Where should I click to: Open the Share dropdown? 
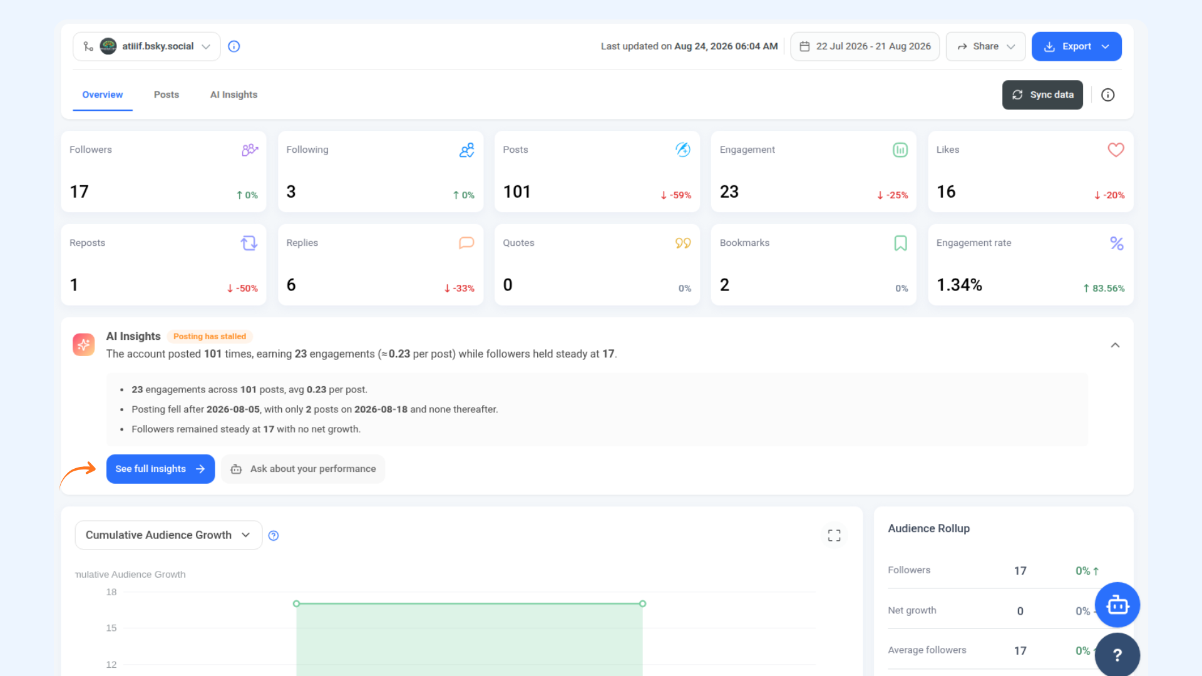click(985, 46)
